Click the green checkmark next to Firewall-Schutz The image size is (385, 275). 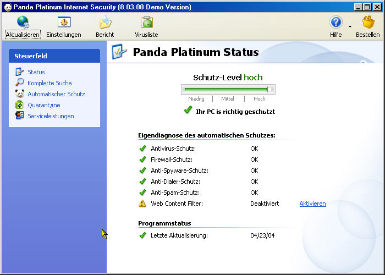(x=142, y=159)
